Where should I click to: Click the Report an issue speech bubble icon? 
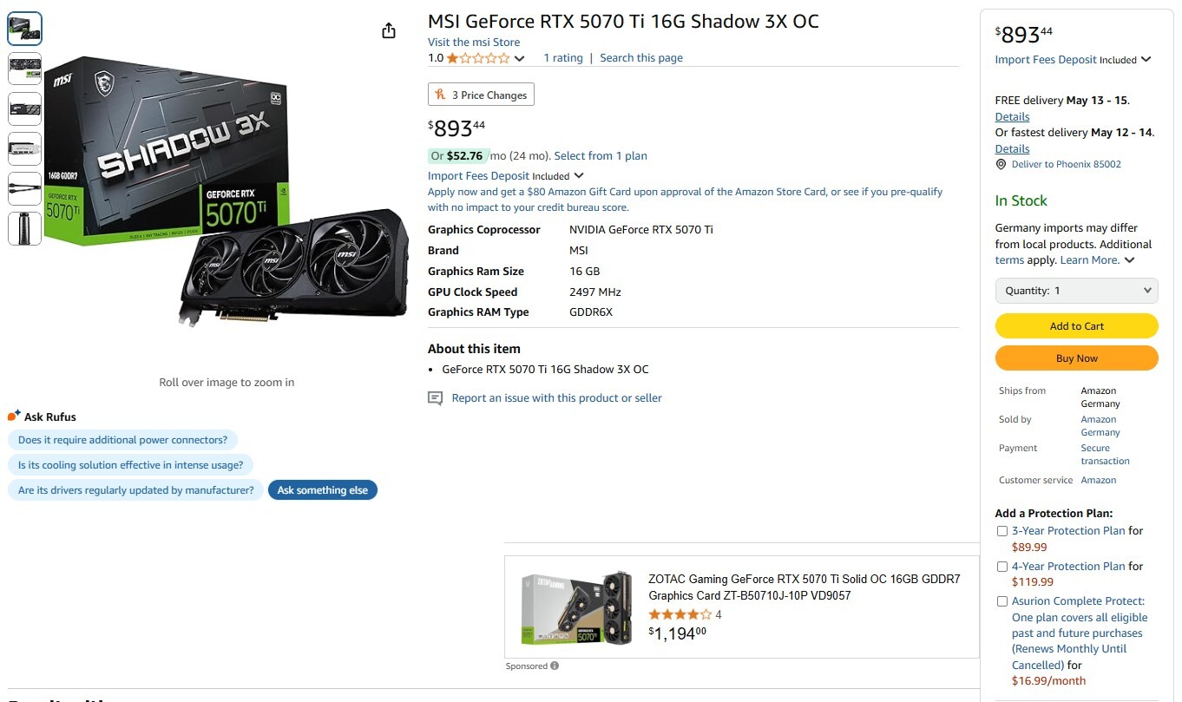point(435,398)
